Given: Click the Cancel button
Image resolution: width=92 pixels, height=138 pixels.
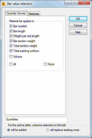Looking at the screenshot, I should 78,25.
